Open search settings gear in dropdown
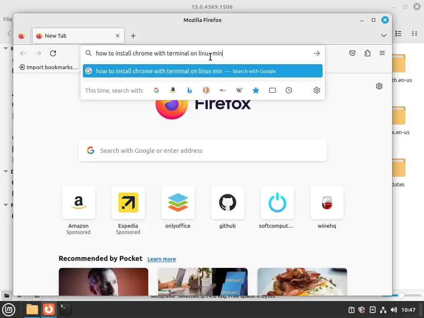Image resolution: width=424 pixels, height=318 pixels. pyautogui.click(x=317, y=90)
